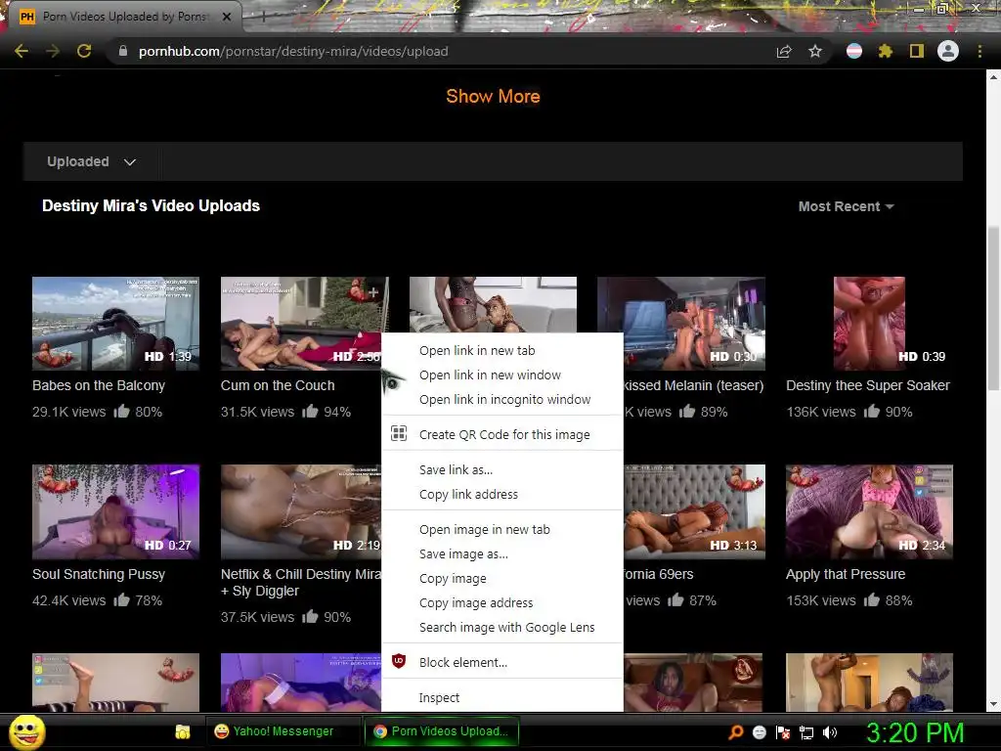Reload the page with the refresh icon
1001x751 pixels.
84,51
